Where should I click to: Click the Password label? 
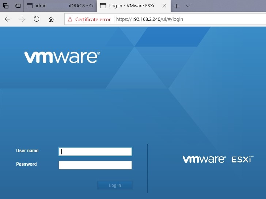pyautogui.click(x=26, y=164)
